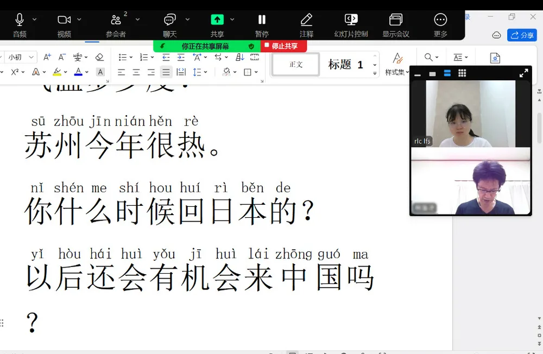Switch the video panel to grid view
Screen dimensions: 543x354
pyautogui.click(x=462, y=73)
